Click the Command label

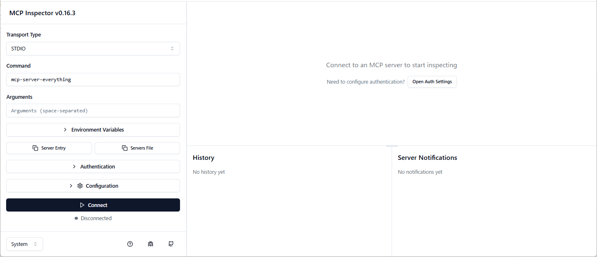point(18,66)
